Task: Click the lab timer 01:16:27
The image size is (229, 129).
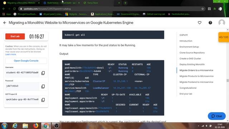Action: [36, 37]
